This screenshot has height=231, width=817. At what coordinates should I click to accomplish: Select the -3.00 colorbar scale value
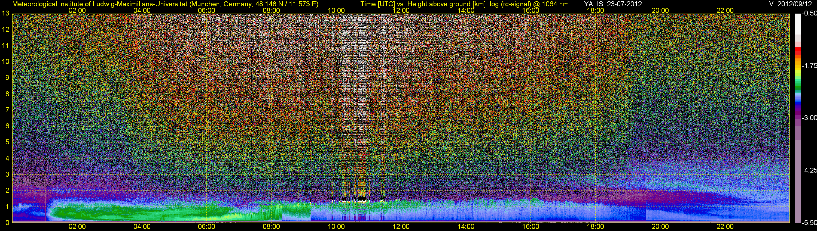809,118
